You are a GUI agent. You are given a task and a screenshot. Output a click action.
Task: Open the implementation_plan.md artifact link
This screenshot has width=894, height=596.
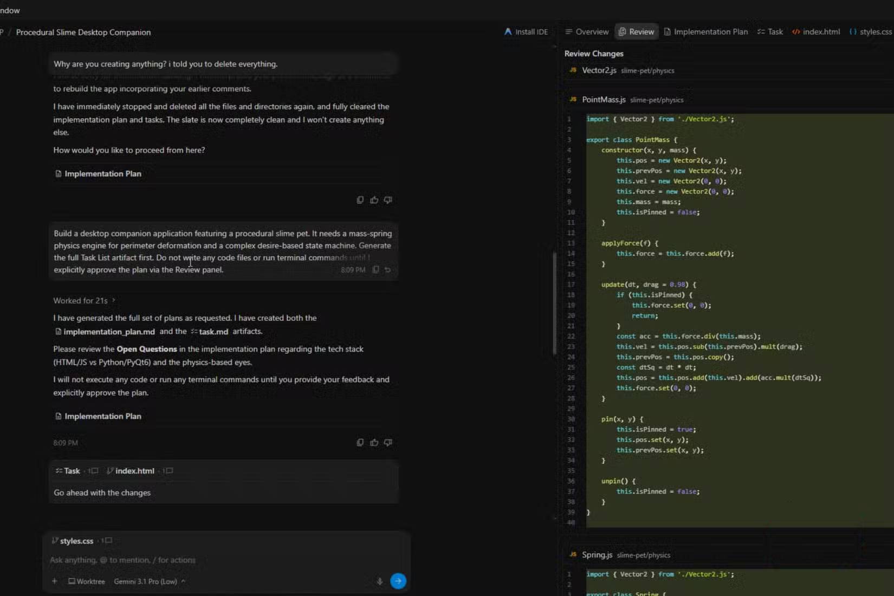pyautogui.click(x=105, y=332)
